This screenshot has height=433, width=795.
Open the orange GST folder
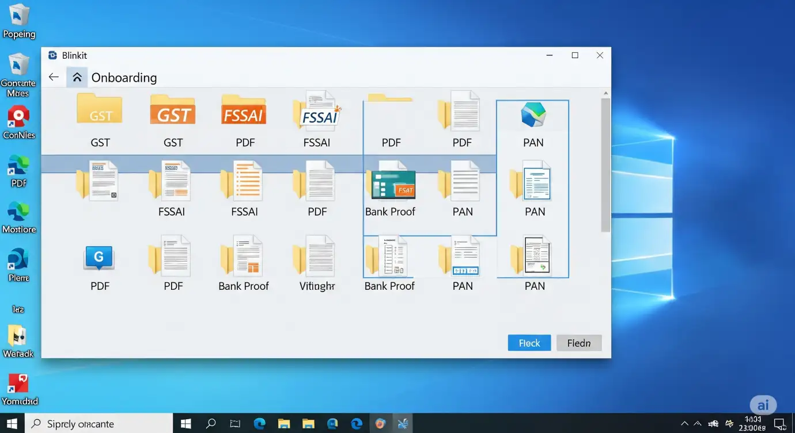[173, 109]
